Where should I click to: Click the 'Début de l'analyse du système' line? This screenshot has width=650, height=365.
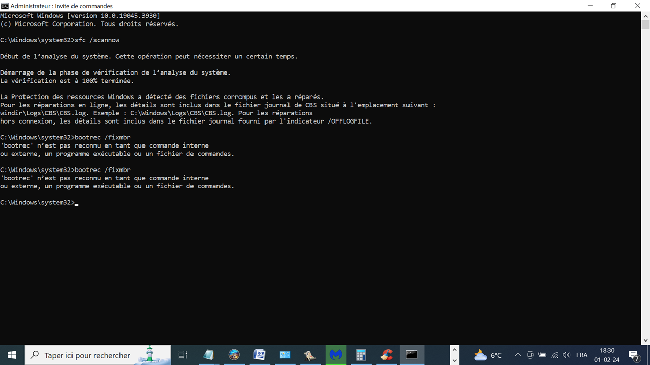(149, 56)
